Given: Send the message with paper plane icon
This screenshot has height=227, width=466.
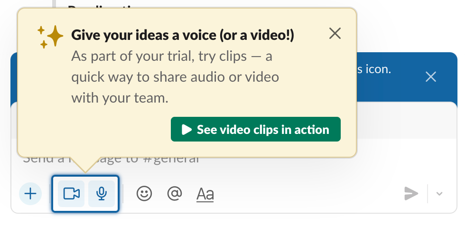Looking at the screenshot, I should [411, 194].
